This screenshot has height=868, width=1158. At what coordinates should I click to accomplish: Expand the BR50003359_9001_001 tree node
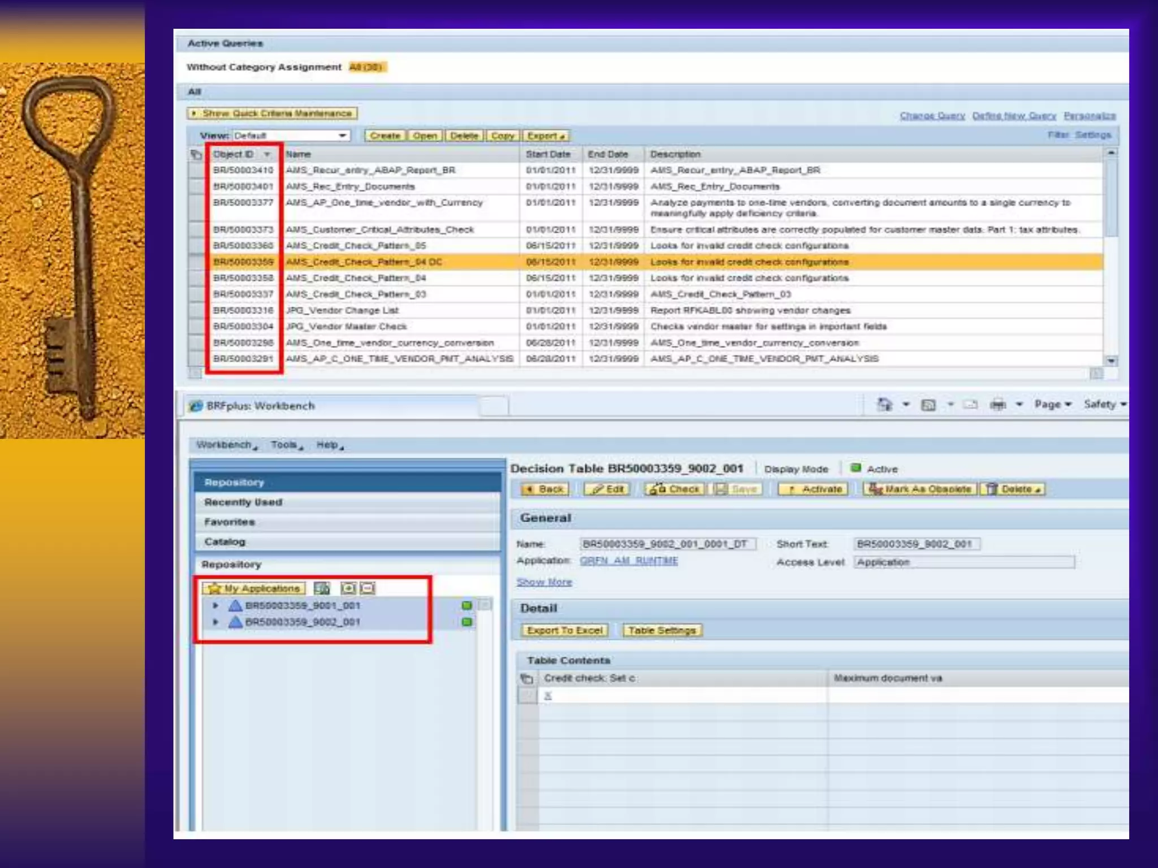(x=215, y=605)
